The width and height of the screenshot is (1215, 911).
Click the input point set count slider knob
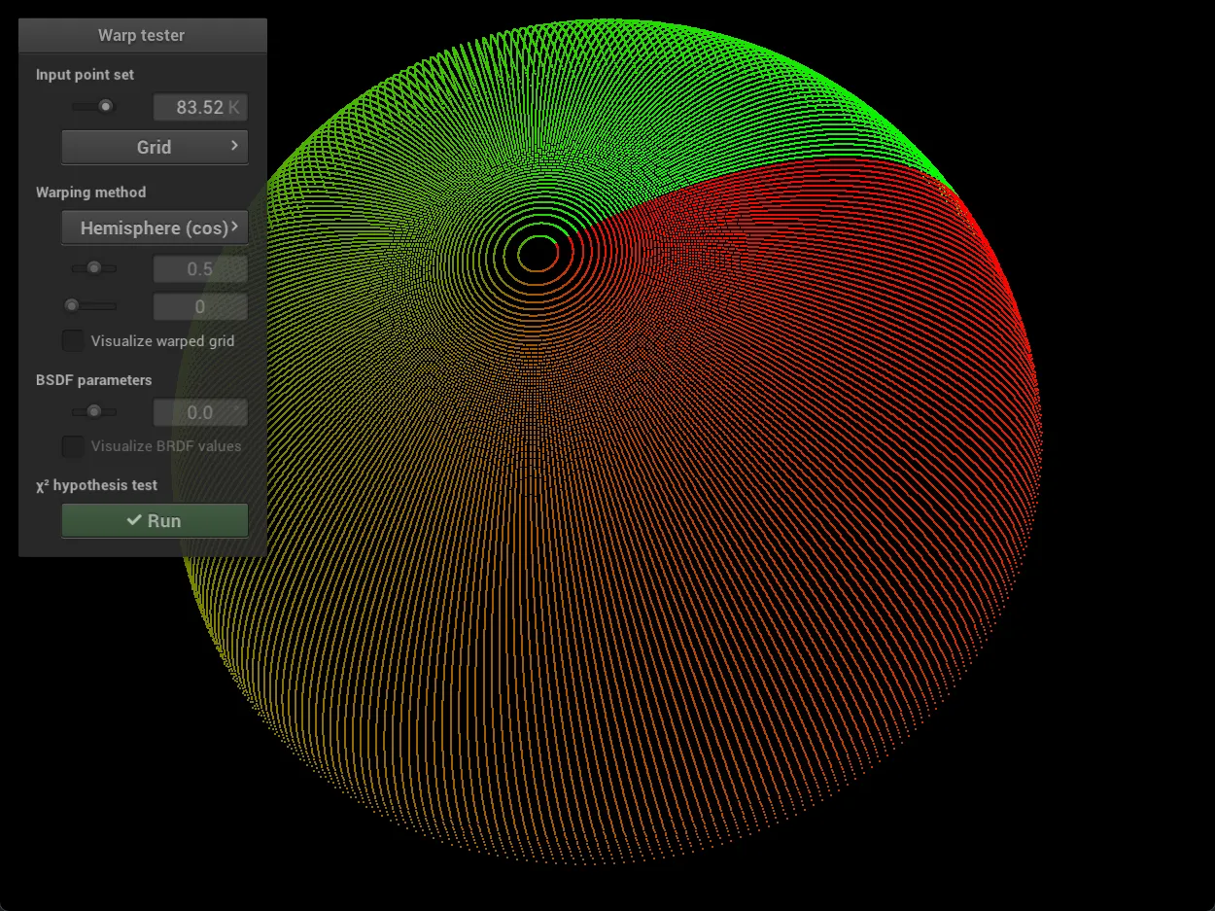point(105,106)
